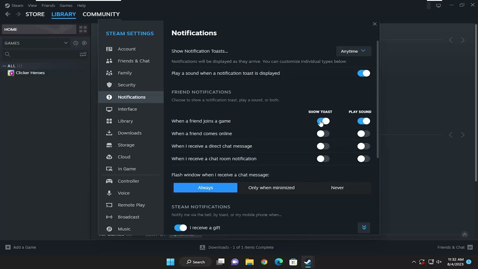Click the Add a Game plus icon
Screen dimensions: 478x269
click(8, 247)
